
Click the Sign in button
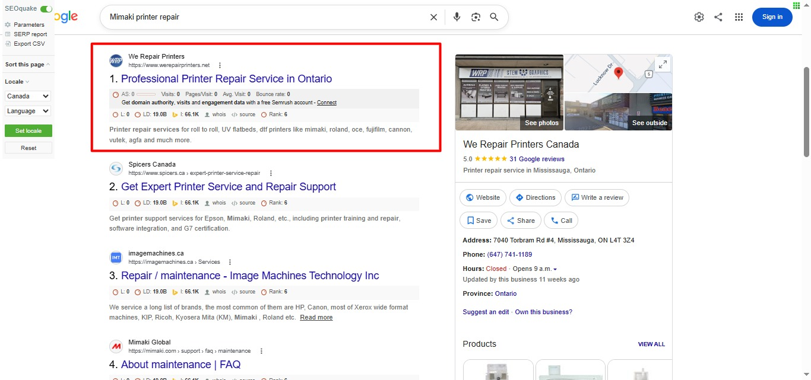(772, 17)
